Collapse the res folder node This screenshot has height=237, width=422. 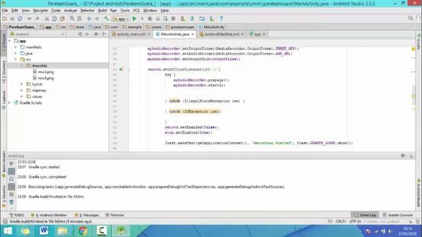pyautogui.click(x=16, y=59)
